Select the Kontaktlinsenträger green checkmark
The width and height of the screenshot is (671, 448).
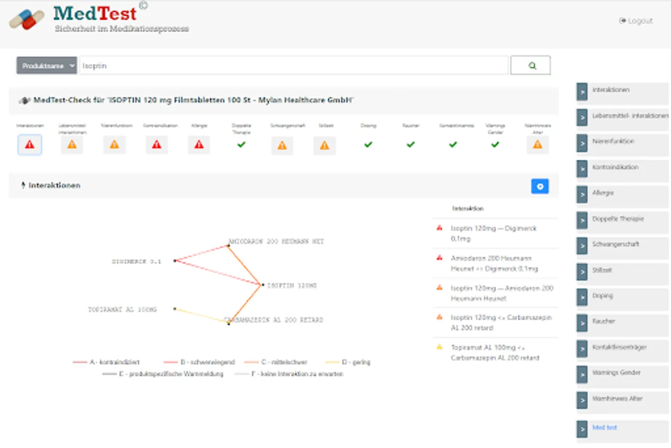pyautogui.click(x=453, y=145)
